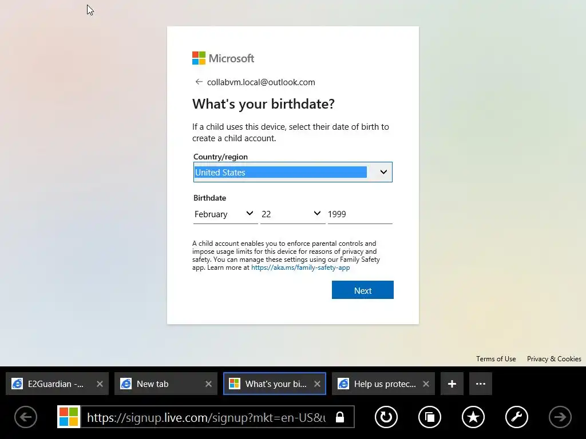Screen dimensions: 586x439
Task: Switch to the New tab tab
Action: [x=165, y=384]
